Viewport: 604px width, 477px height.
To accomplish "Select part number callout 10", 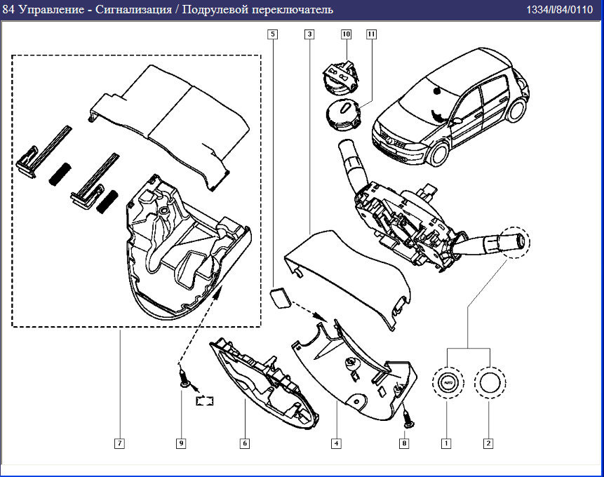I will (x=347, y=34).
